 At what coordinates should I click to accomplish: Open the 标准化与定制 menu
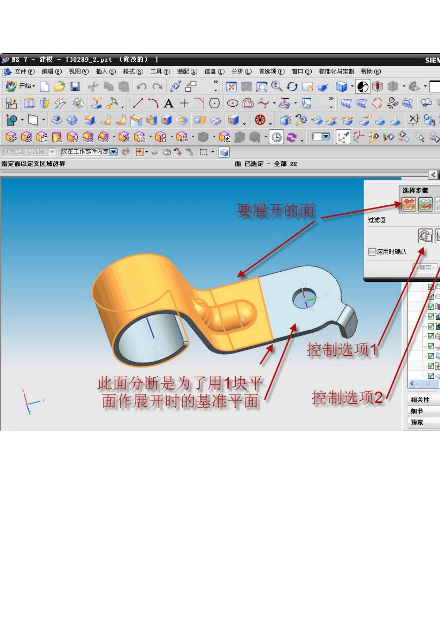(336, 71)
